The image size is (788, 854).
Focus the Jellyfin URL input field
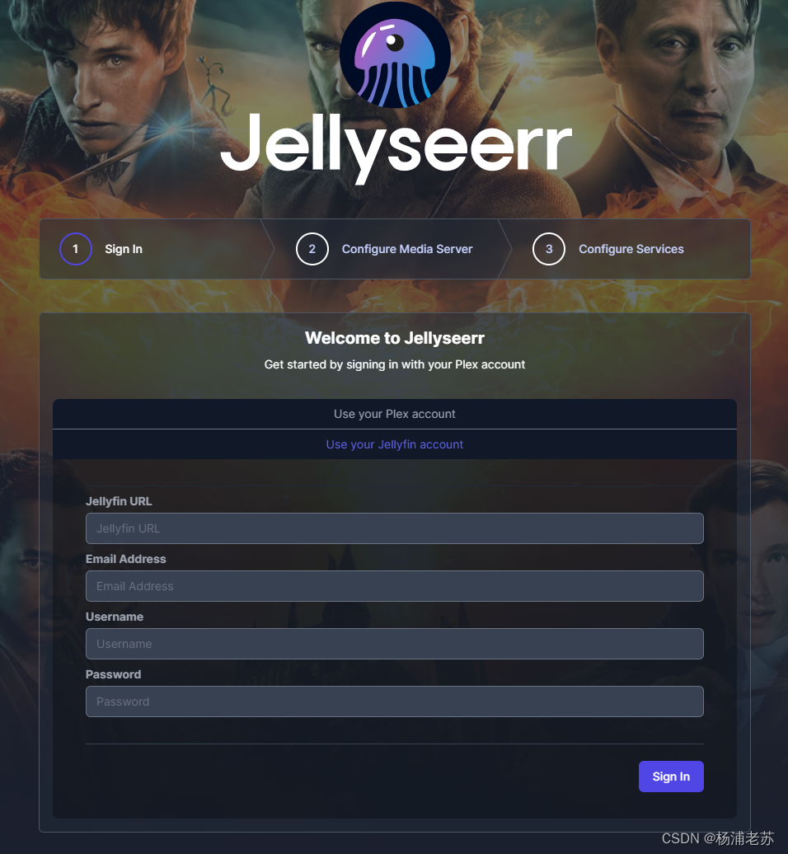[x=395, y=528]
